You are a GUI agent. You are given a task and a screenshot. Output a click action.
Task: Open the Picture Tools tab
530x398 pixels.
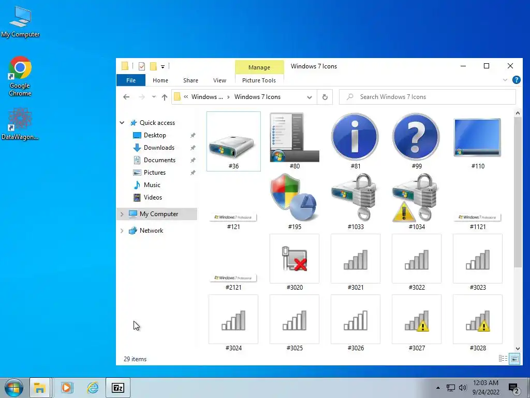[259, 80]
